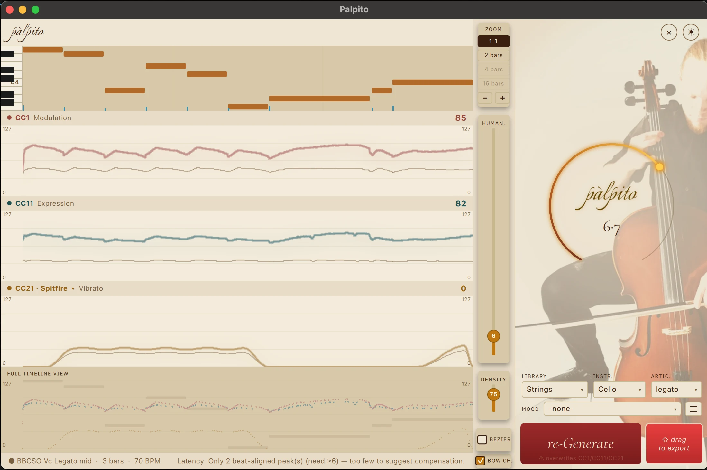Click the Density slider handle showing 75

pos(493,394)
